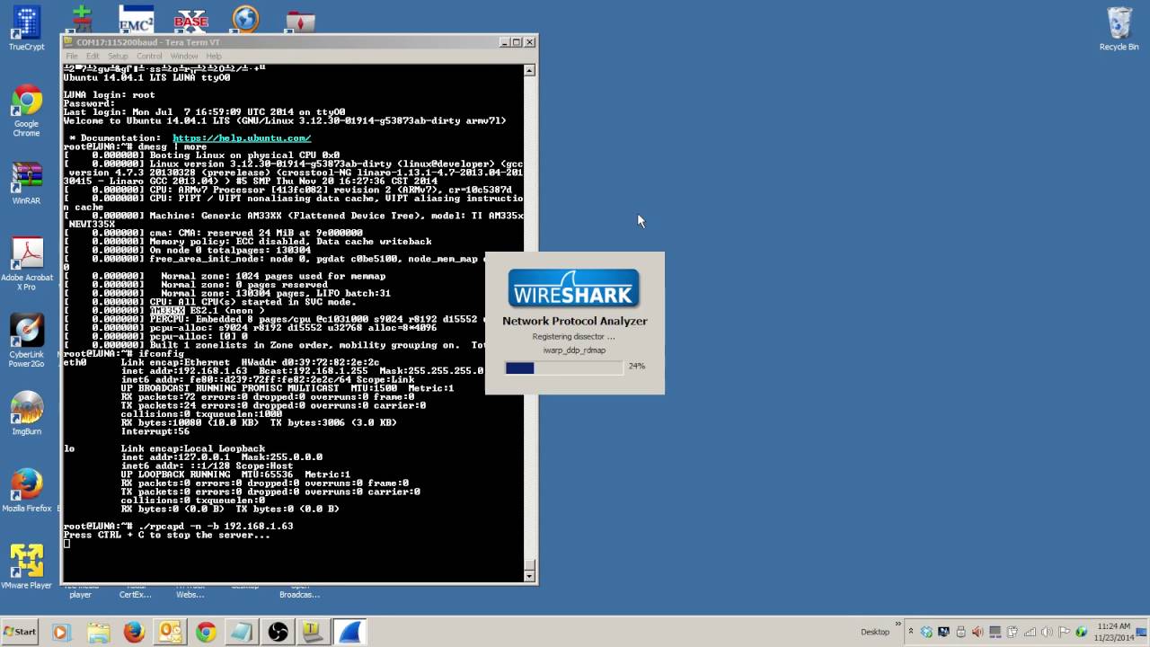
Task: Open the Control menu in Tera Term
Action: (x=149, y=56)
